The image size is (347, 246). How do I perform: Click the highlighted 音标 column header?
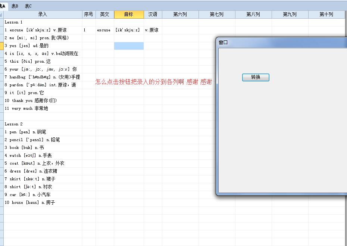click(129, 14)
